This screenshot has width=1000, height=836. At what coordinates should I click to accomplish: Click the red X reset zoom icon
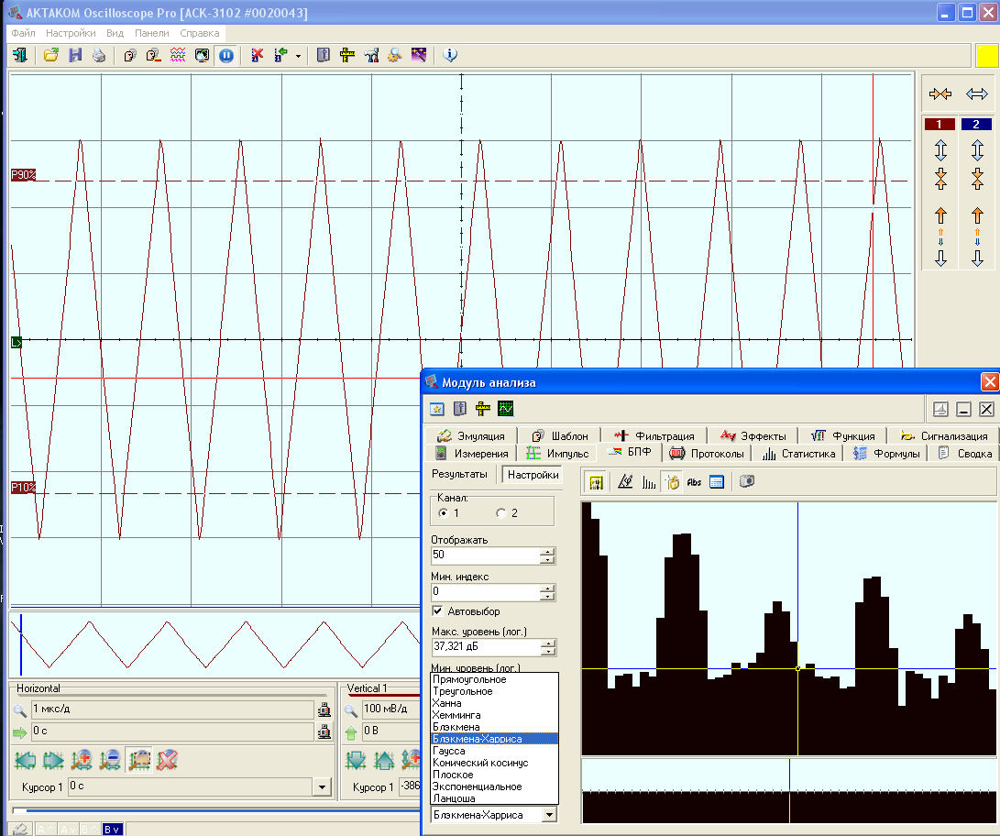click(x=167, y=759)
